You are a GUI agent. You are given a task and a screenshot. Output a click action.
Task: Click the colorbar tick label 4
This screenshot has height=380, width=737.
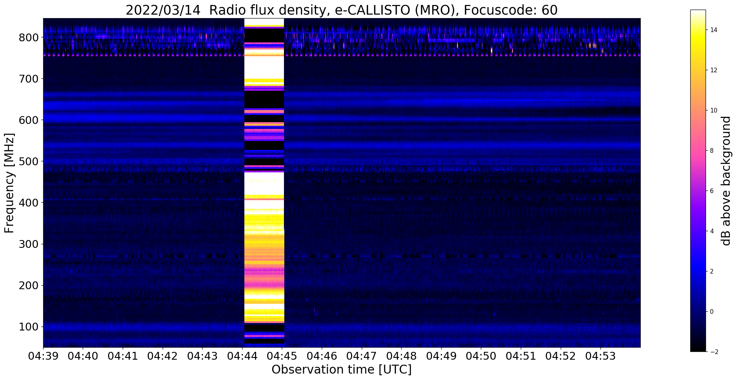(712, 231)
